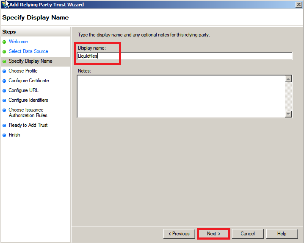Click the blue bullet beside Choose Profile
Image resolution: width=304 pixels, height=243 pixels.
point(4,71)
